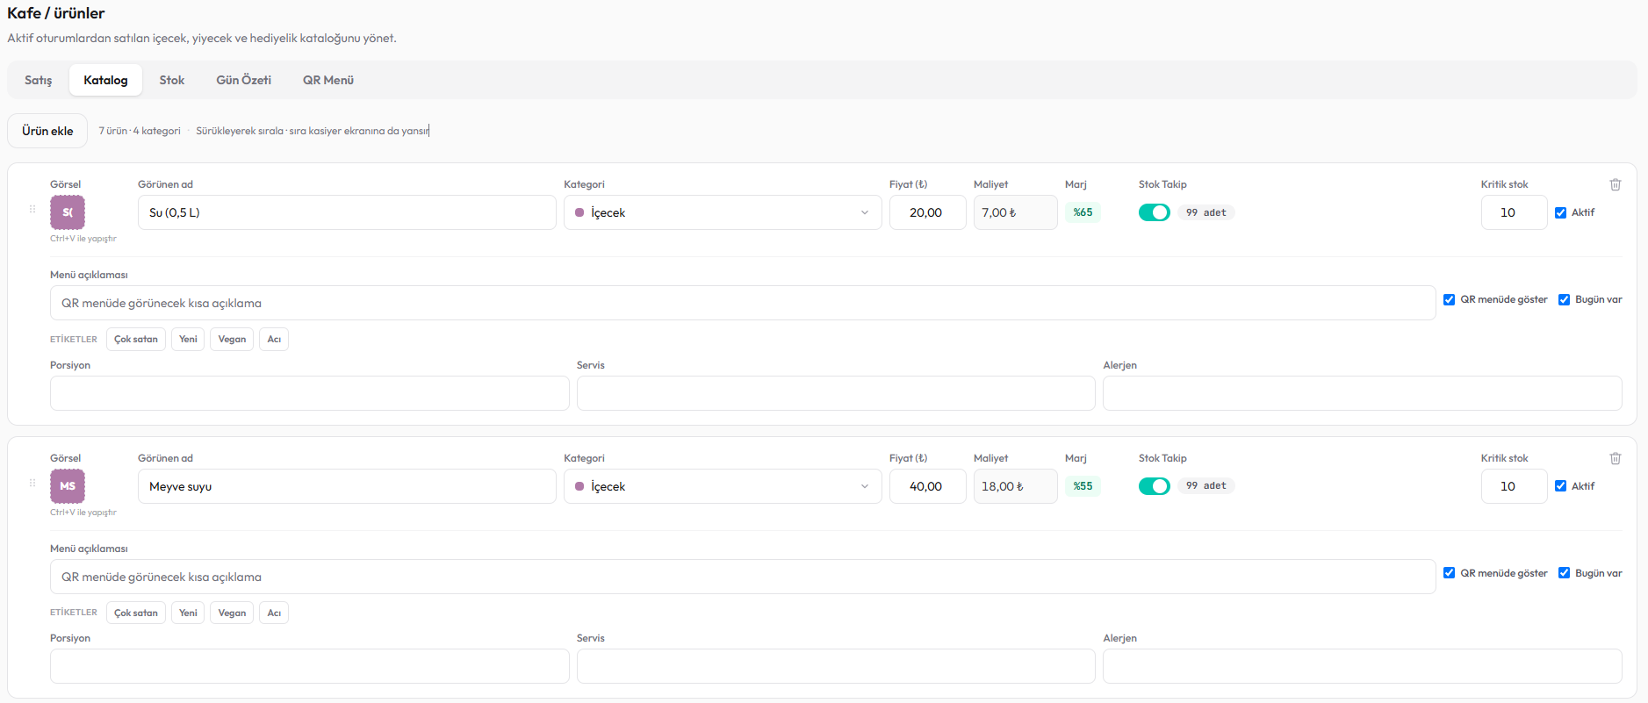Click the 18,00 ₺ cost field
Image resolution: width=1648 pixels, height=703 pixels.
point(1016,486)
